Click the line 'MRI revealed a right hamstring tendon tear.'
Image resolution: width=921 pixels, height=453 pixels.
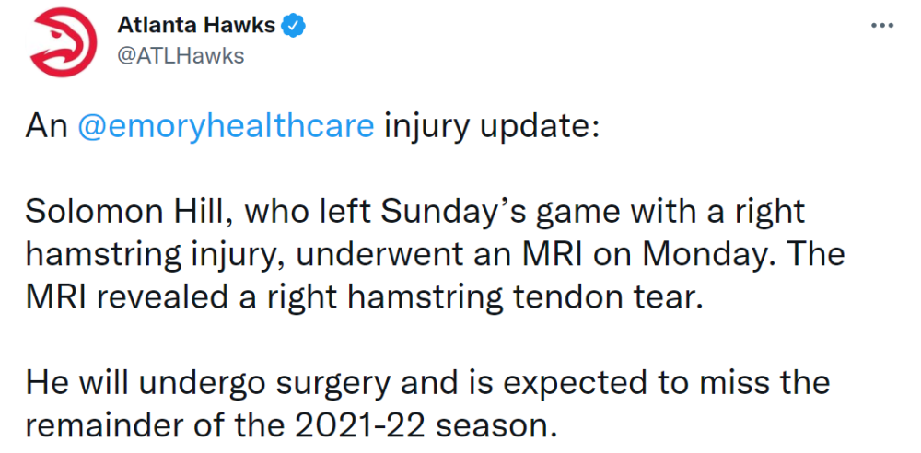[x=364, y=298]
